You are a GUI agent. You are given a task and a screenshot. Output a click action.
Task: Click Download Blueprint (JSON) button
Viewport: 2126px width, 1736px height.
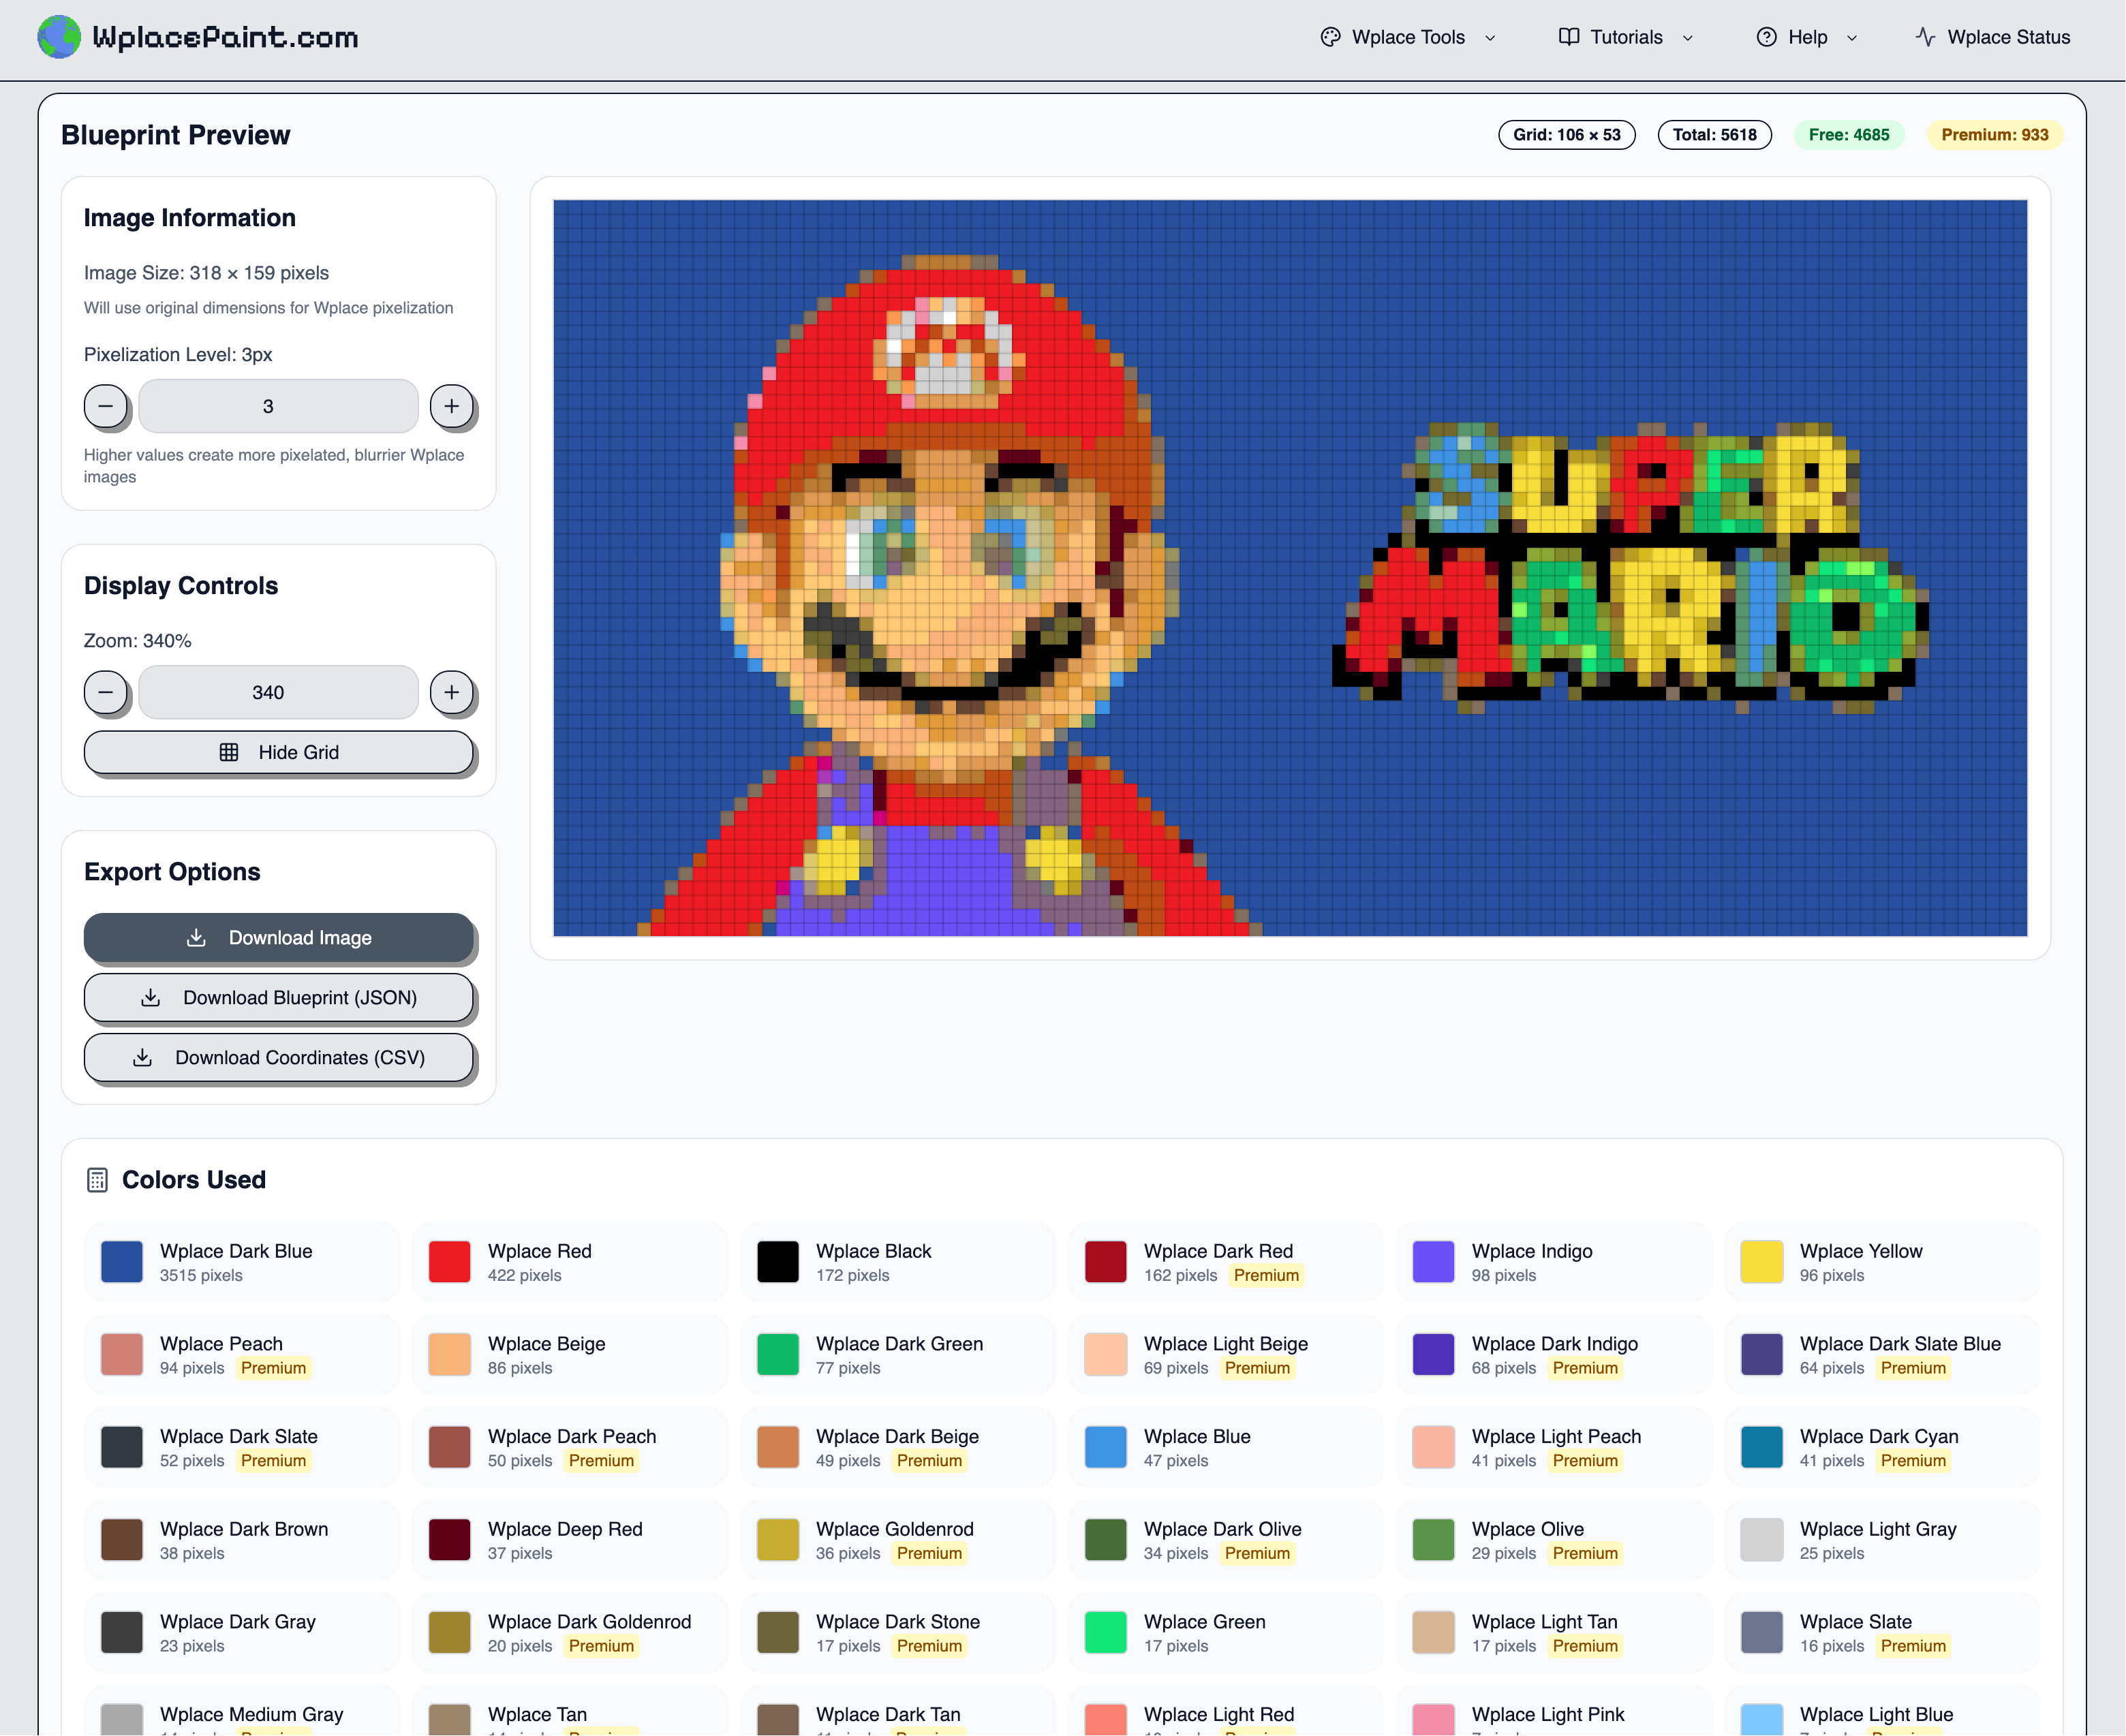278,998
